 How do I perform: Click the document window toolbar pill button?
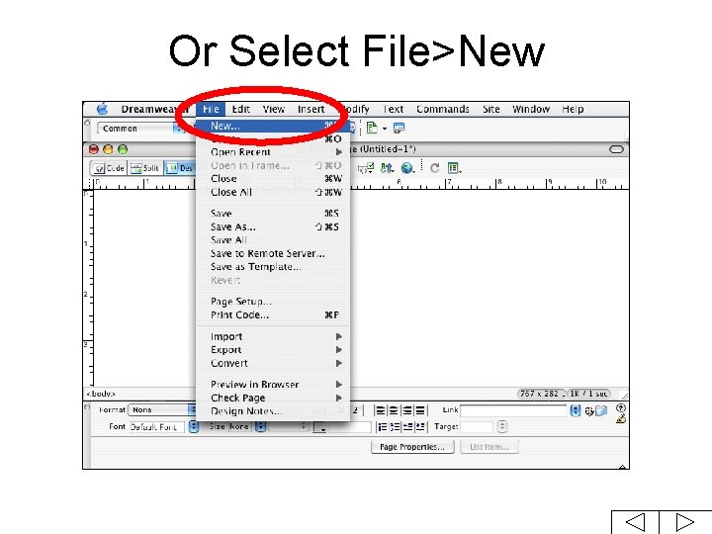tap(616, 149)
